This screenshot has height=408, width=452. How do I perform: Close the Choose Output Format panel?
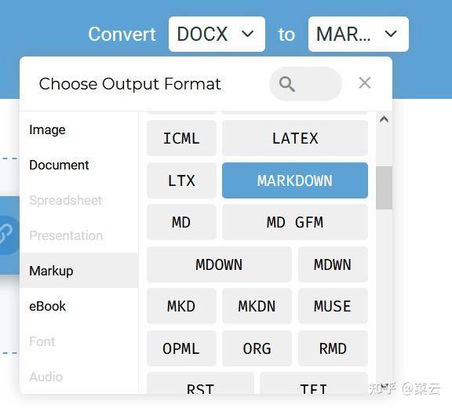point(365,83)
